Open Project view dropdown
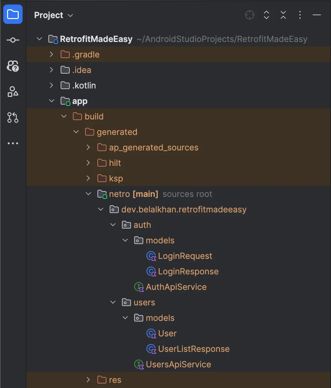This screenshot has height=388, width=331. click(x=54, y=15)
